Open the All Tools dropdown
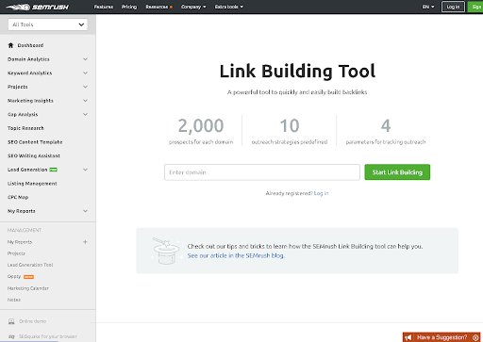 tap(48, 24)
